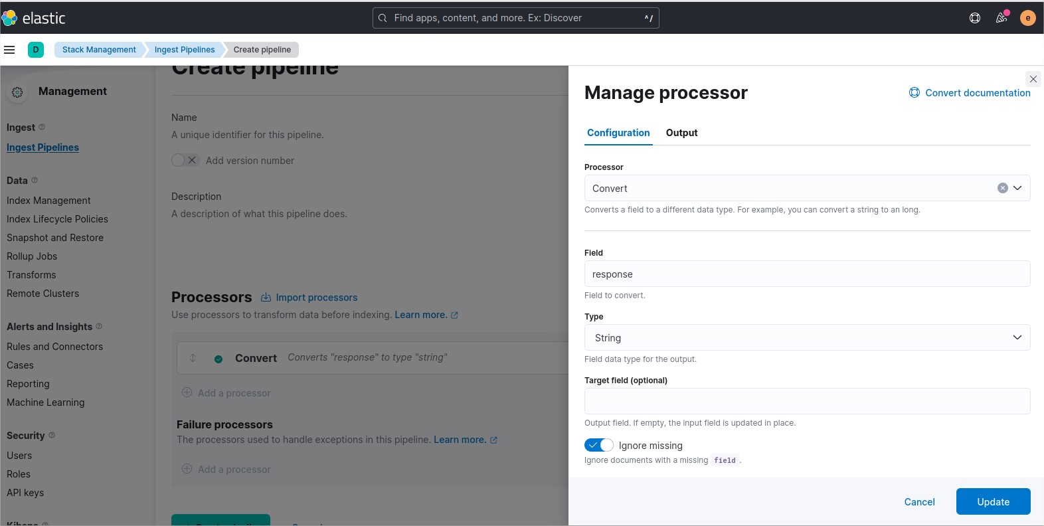Open the hamburger navigation menu
Image resolution: width=1044 pixels, height=526 pixels.
click(9, 50)
